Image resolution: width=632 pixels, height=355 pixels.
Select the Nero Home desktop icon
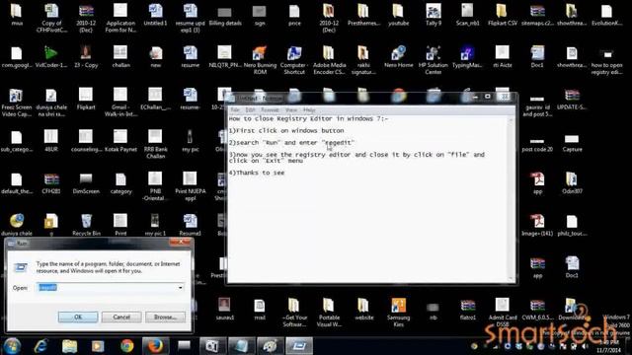coord(398,57)
